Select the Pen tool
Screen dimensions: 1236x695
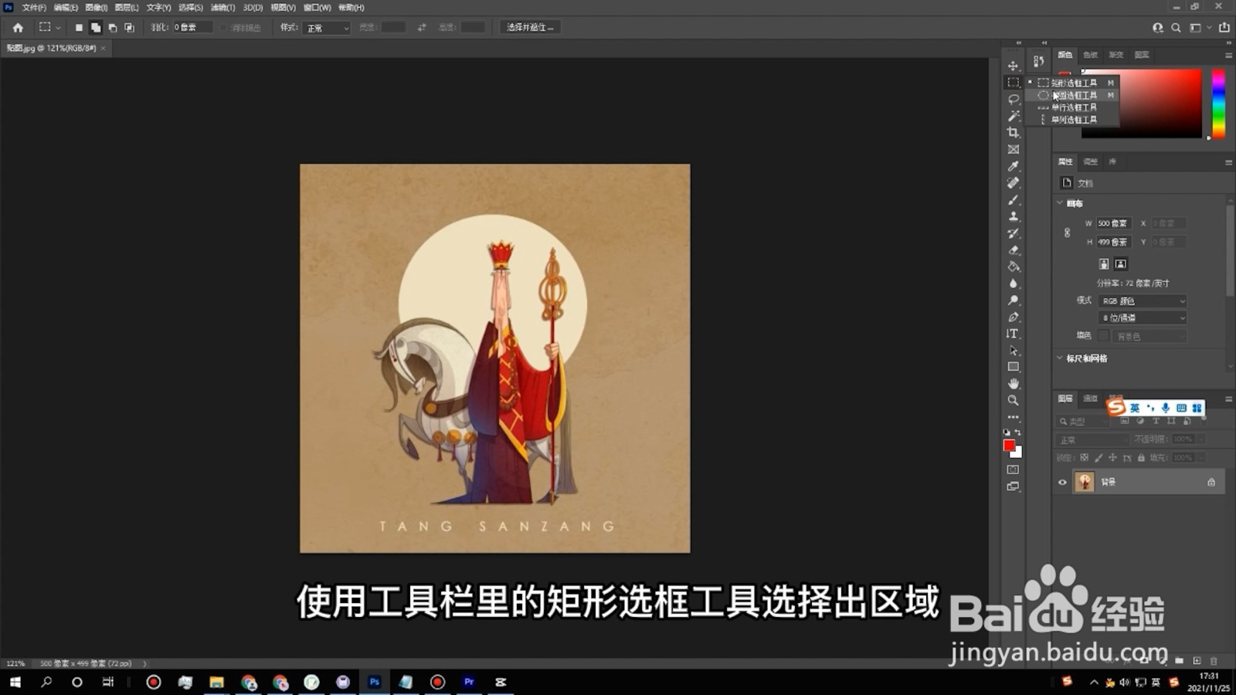click(1013, 317)
